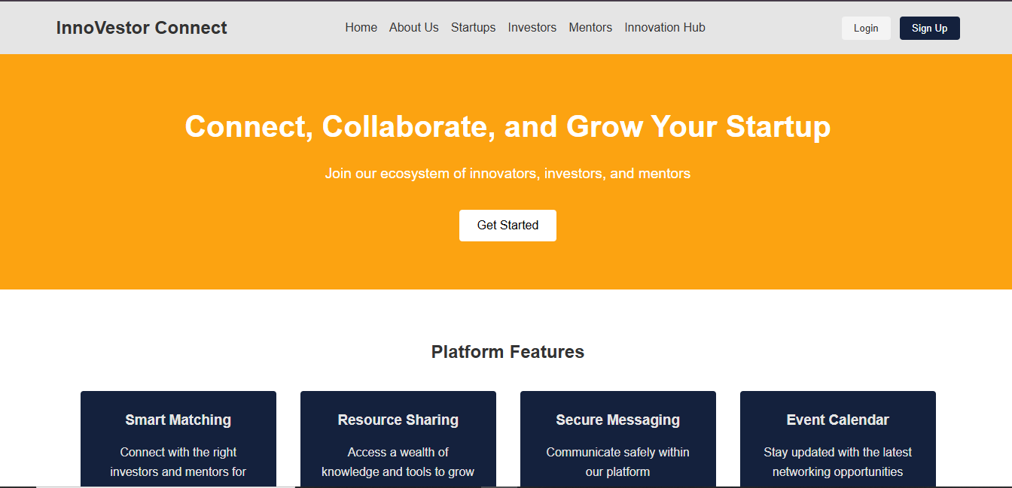
Task: Click the hero headline about growing your startup
Action: point(508,126)
